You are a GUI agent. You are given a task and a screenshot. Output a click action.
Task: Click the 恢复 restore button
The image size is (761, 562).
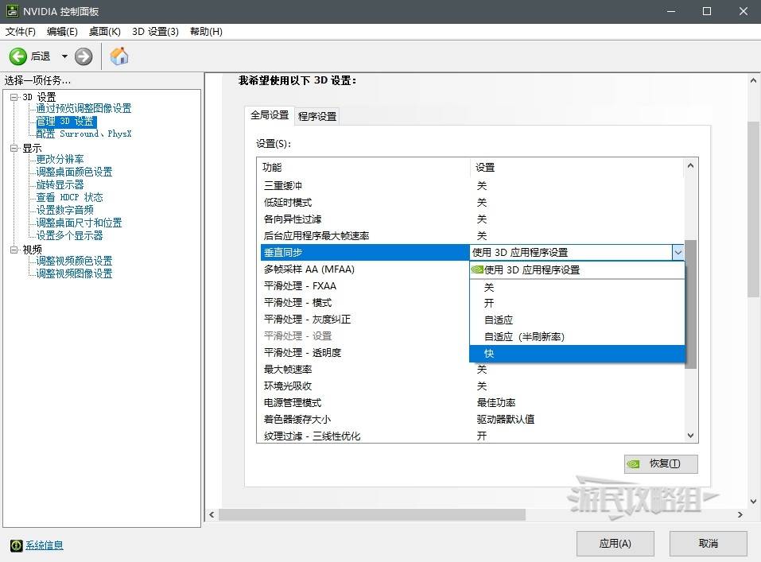tap(661, 463)
